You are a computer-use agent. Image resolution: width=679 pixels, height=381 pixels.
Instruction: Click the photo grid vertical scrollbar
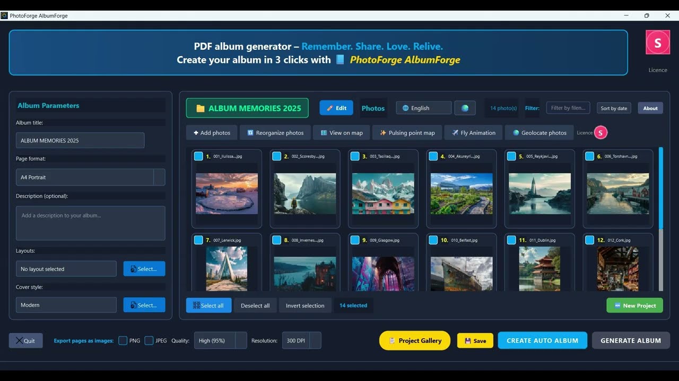661,219
